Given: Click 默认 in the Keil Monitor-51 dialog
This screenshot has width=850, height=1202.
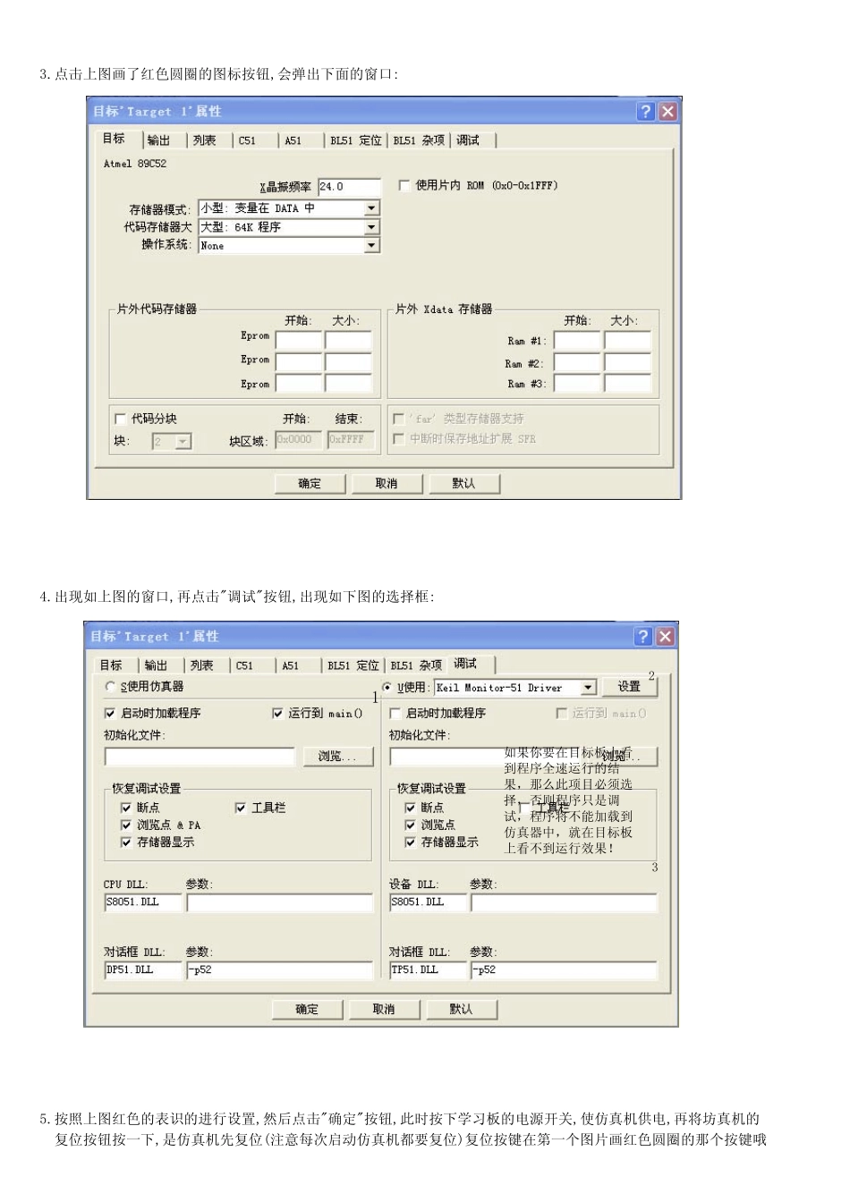Looking at the screenshot, I should tap(461, 1010).
